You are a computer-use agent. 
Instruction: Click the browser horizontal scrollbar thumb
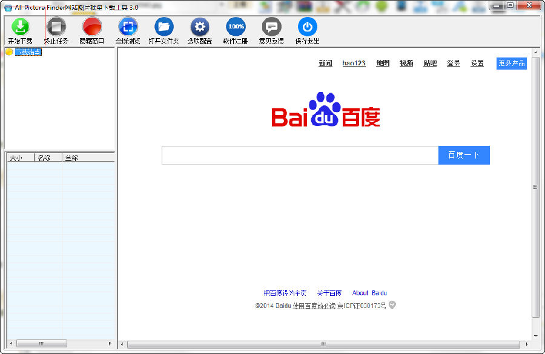[x=323, y=344]
